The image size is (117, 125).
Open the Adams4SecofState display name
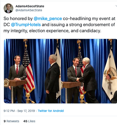click(30, 6)
